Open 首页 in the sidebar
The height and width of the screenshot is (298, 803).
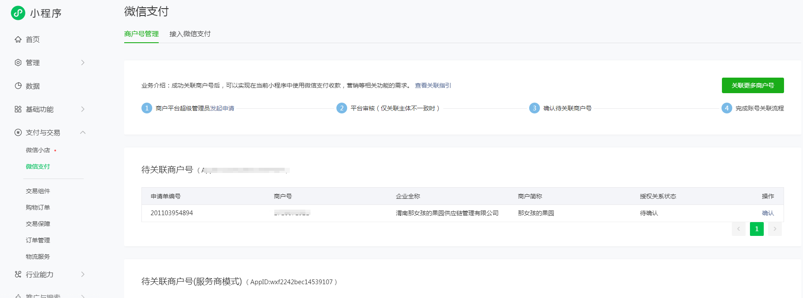[33, 39]
